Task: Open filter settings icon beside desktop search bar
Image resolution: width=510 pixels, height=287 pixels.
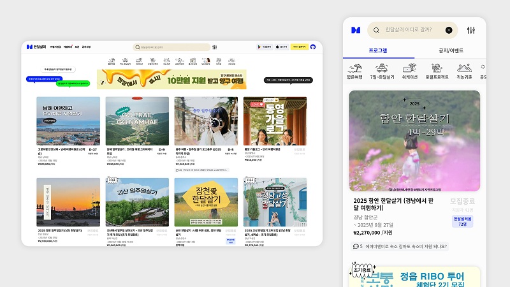Action: click(215, 47)
